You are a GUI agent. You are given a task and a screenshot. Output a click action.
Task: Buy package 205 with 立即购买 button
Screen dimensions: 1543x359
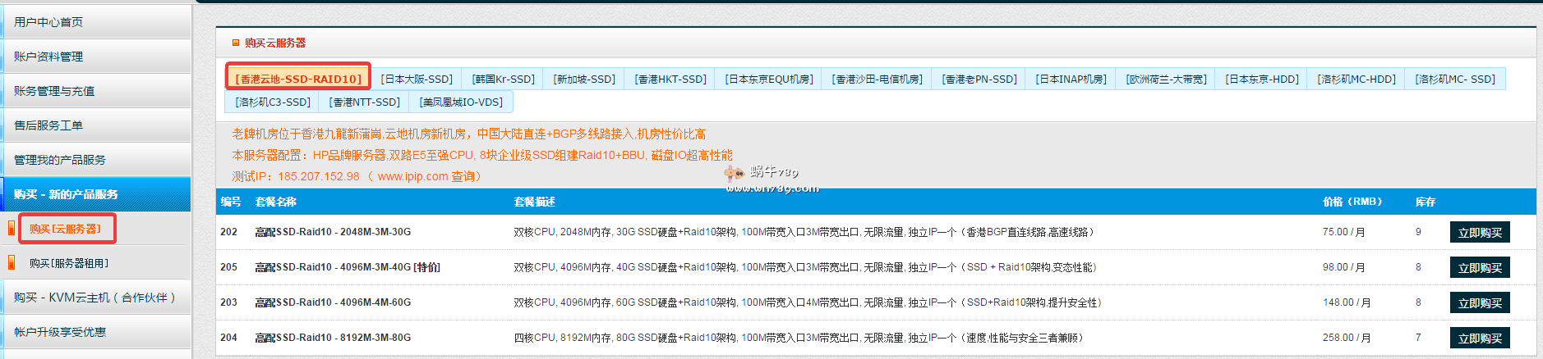coord(1479,268)
